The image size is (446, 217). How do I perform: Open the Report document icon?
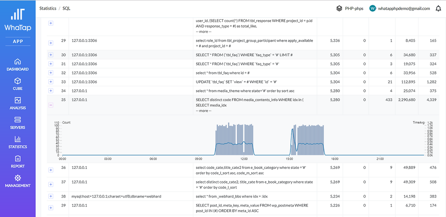tap(18, 159)
